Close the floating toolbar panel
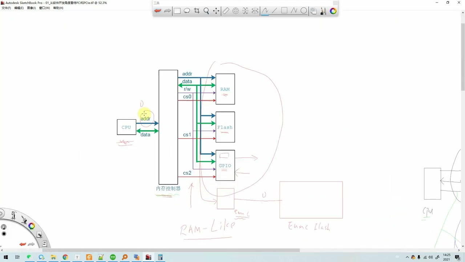The width and height of the screenshot is (465, 262). tap(335, 3)
